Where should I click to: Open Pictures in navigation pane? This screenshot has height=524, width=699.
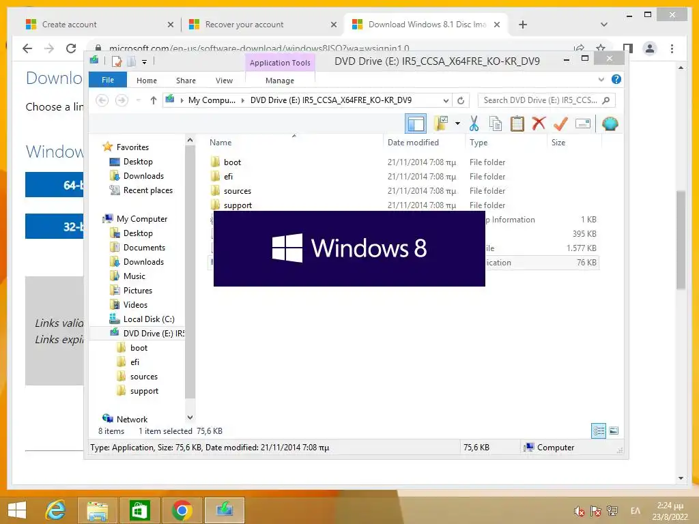pyautogui.click(x=138, y=290)
